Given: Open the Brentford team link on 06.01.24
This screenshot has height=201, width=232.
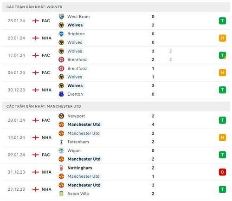Looking at the screenshot, I should [x=77, y=68].
